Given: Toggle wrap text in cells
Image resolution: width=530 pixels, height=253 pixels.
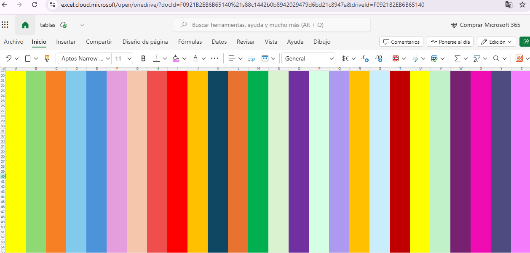Looking at the screenshot, I should pyautogui.click(x=252, y=58).
